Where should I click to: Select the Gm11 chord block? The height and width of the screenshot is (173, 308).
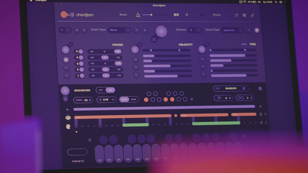[x=204, y=115]
